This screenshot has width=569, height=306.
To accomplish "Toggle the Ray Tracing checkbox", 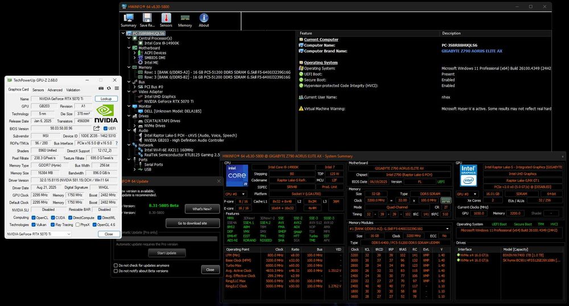I will pyautogui.click(x=52, y=225).
